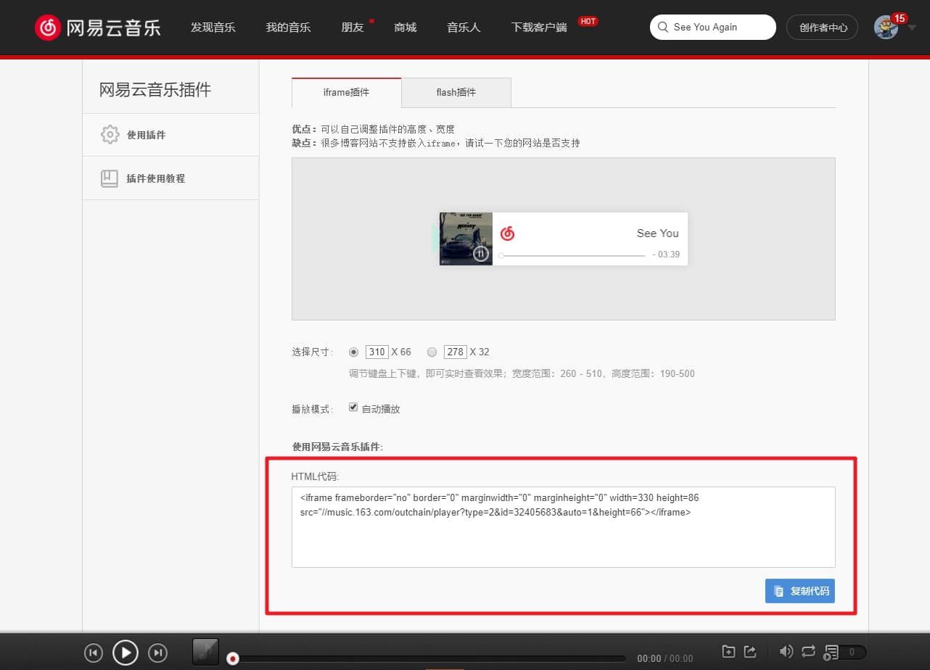This screenshot has width=930, height=670.
Task: Click the book icon beside 插件使用教程
Action: [x=110, y=178]
